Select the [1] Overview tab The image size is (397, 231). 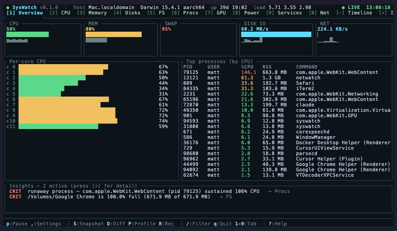25,13
